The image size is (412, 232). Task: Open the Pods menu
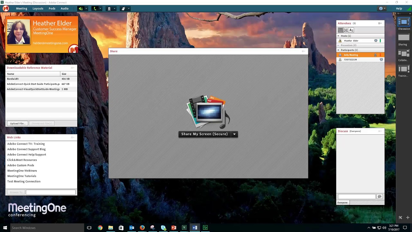(x=52, y=9)
